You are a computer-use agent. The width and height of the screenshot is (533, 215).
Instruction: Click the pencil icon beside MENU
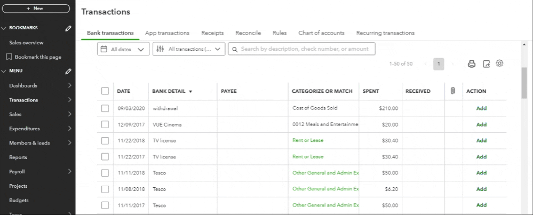tap(68, 71)
